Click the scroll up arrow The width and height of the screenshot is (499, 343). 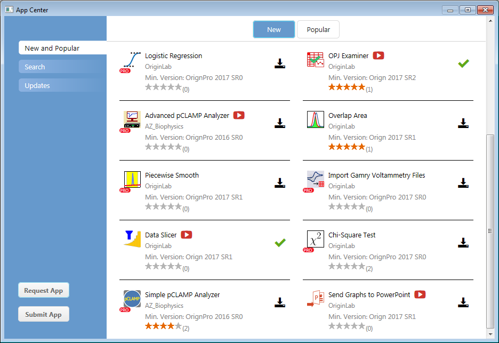(490, 20)
